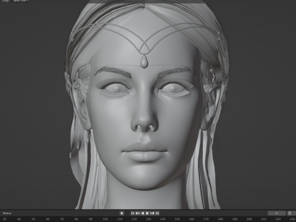Play the animation forward

[x=147, y=213]
